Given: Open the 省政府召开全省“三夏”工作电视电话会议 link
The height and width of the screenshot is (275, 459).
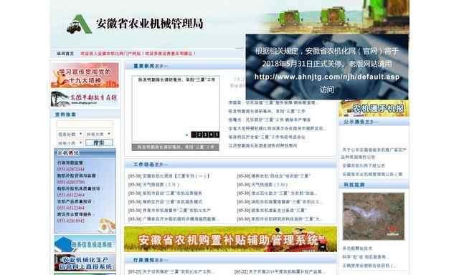Looking at the screenshot, I should point(267,137).
